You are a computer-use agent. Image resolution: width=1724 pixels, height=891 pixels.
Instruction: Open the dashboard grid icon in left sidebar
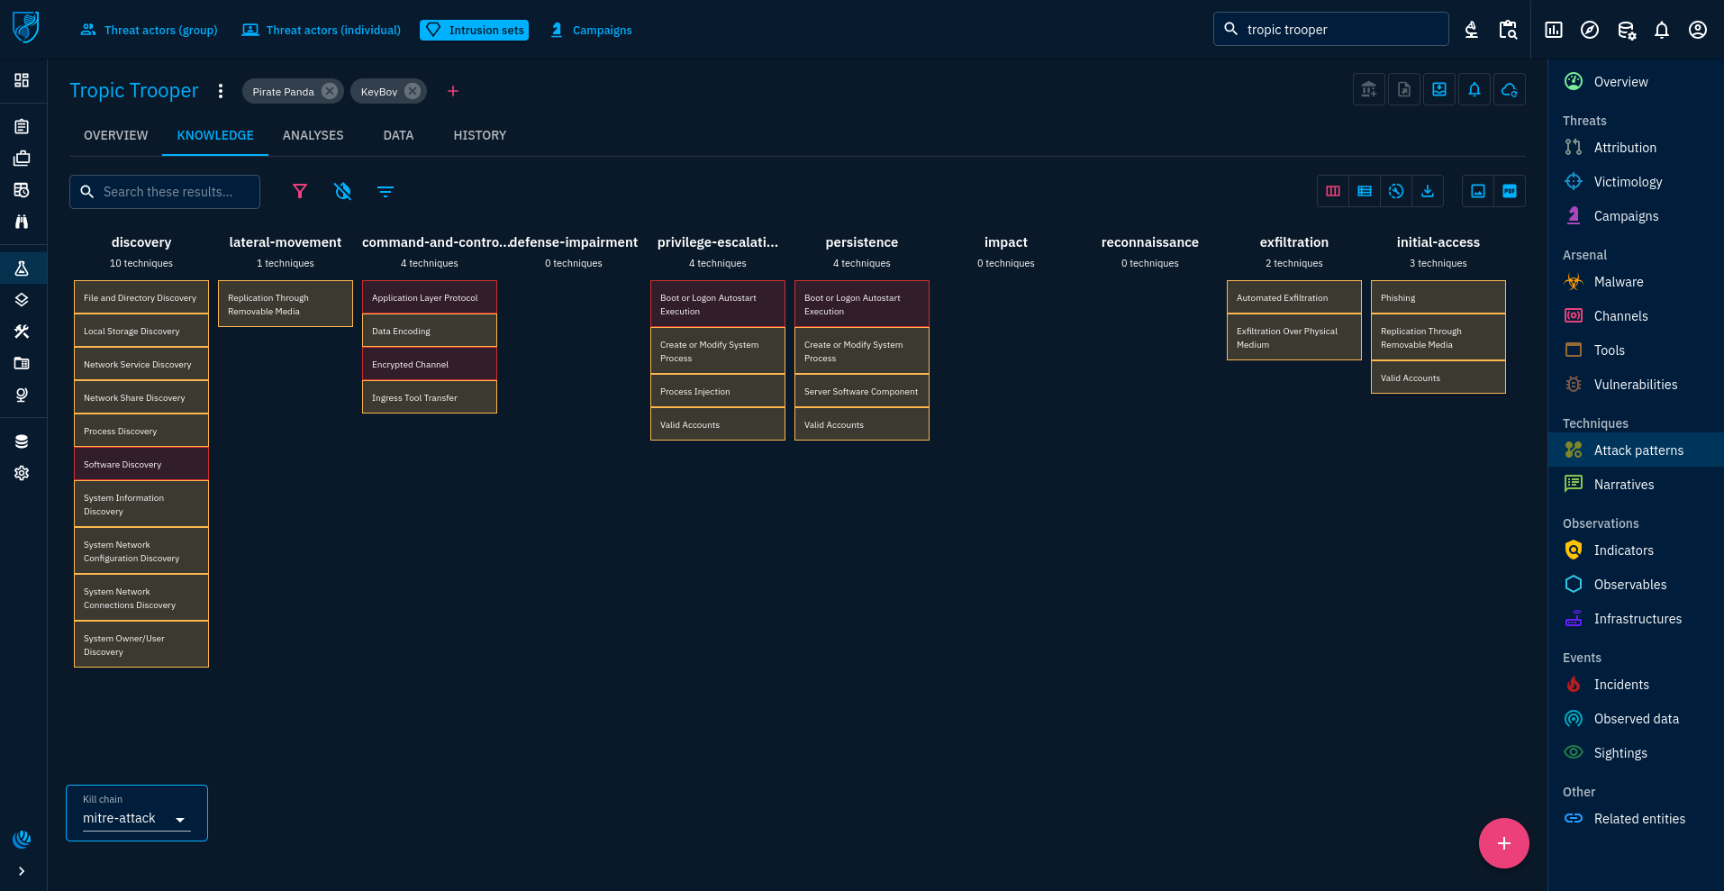click(22, 80)
